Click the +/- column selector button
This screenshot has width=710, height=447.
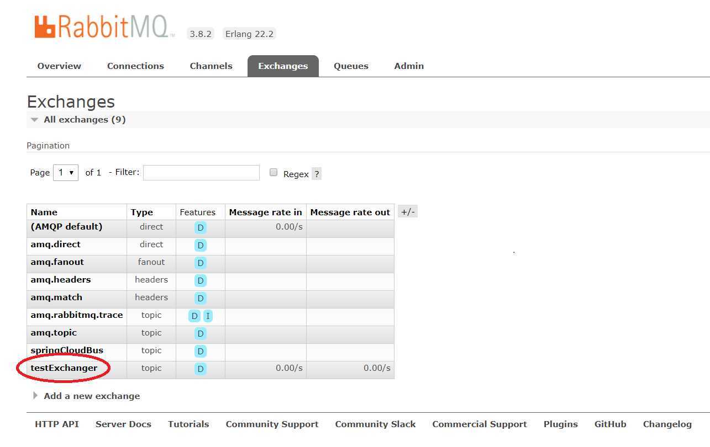(408, 212)
